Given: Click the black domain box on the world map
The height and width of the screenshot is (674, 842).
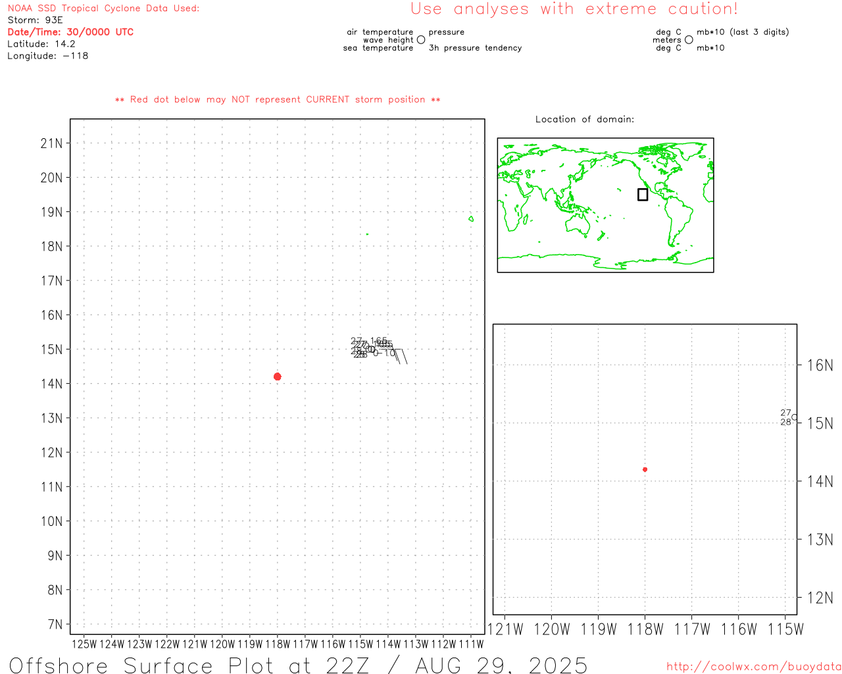Looking at the screenshot, I should [x=643, y=194].
